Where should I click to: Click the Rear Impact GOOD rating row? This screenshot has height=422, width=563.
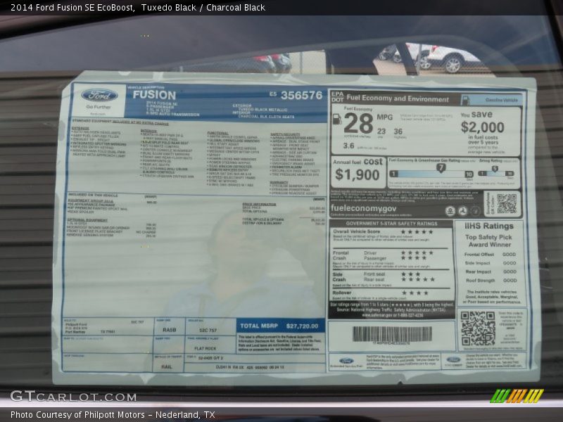coord(491,271)
